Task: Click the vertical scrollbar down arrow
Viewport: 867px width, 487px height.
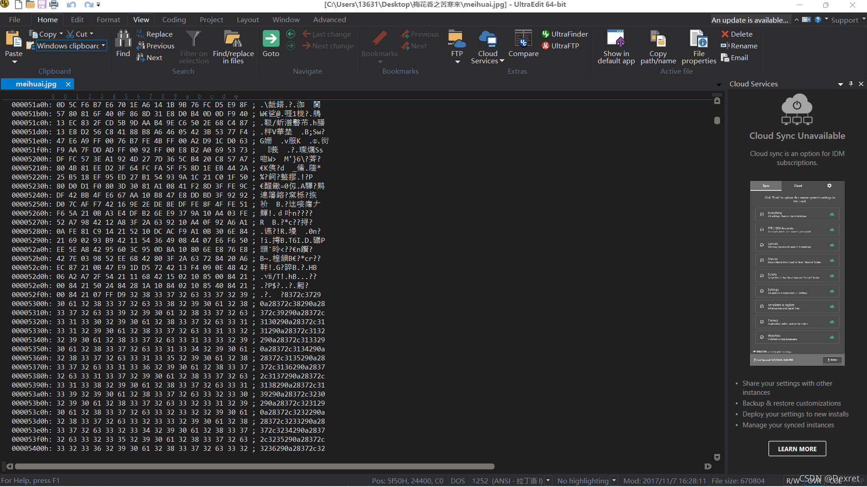Action: (x=717, y=457)
